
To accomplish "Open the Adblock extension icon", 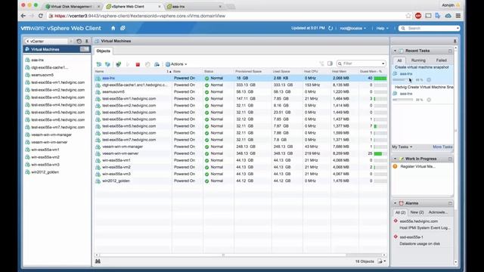I will pos(418,16).
